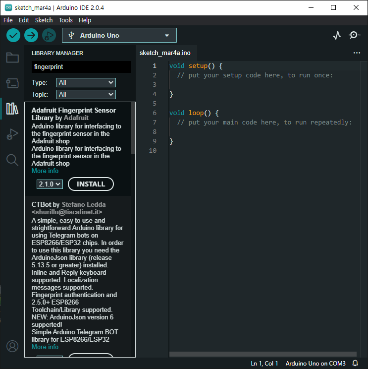The image size is (368, 369).
Task: Click 'Ln 1, Col 1' in status bar
Action: coord(264,364)
